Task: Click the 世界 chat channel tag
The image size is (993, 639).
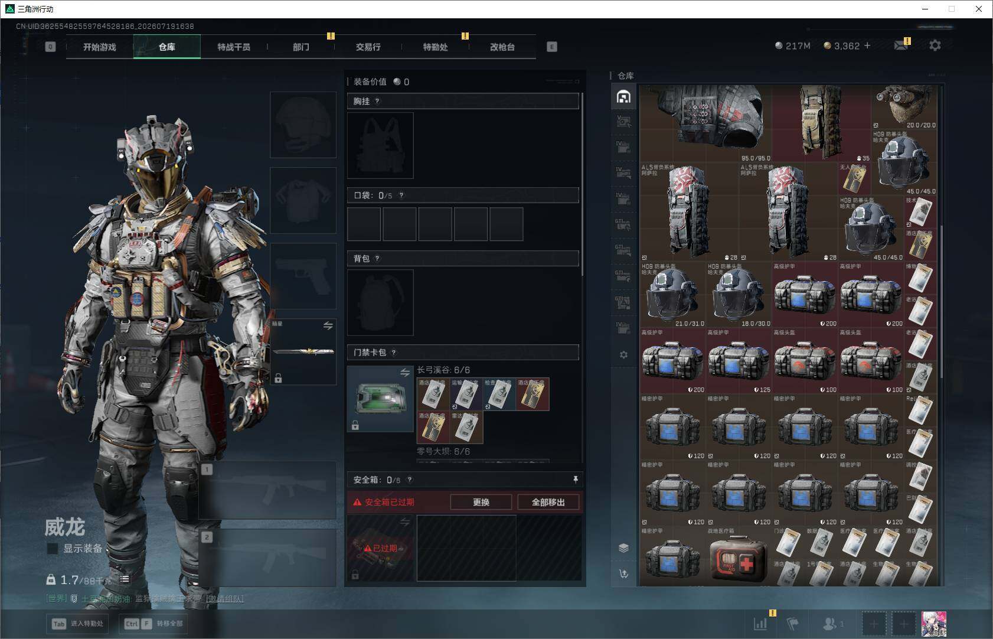Action: tap(57, 598)
